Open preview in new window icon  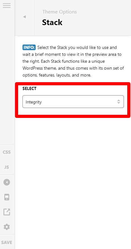tap(7, 212)
